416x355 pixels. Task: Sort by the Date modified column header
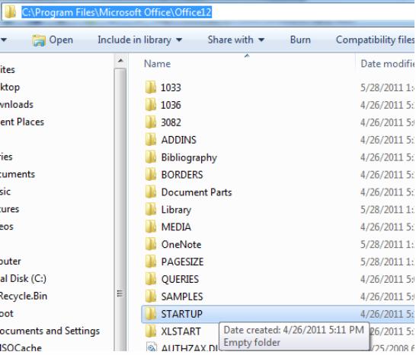pyautogui.click(x=387, y=64)
